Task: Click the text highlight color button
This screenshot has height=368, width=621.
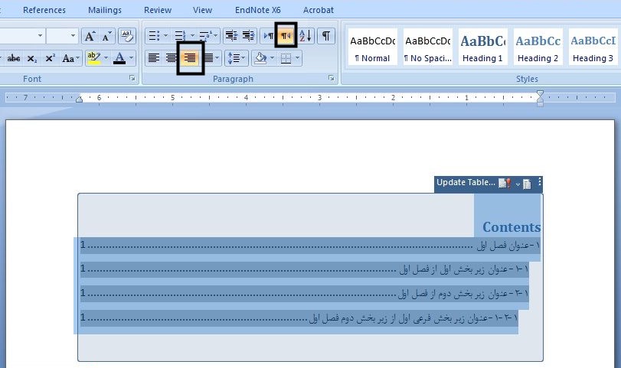Action: pos(93,58)
